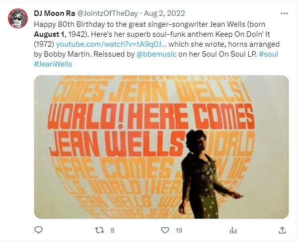Open the Jean Wells album cover image
299x243 pixels.
[x=161, y=147]
